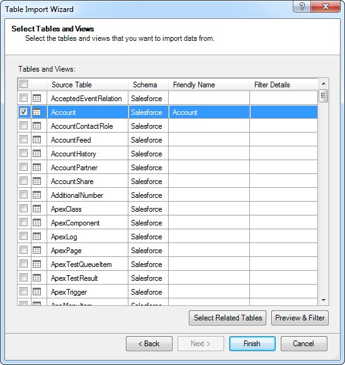Click Salesforce schema cell in ApexLog row
This screenshot has width=345, height=365.
click(x=148, y=236)
